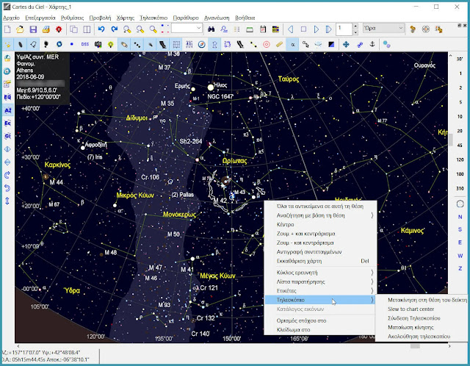Image resolution: width=470 pixels, height=366 pixels.
Task: Click the Redo arrow icon
Action: click(x=115, y=29)
